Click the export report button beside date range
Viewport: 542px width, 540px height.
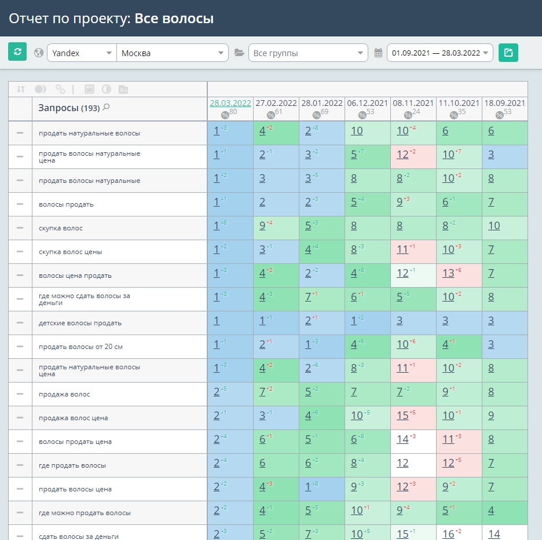click(508, 53)
